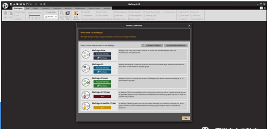Click the Maltego CaseFile product logo

(x=86, y=106)
